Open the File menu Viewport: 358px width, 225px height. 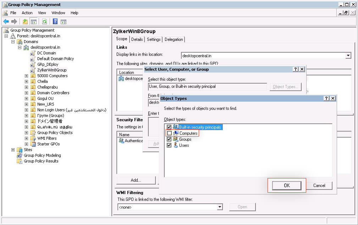[x=13, y=13]
